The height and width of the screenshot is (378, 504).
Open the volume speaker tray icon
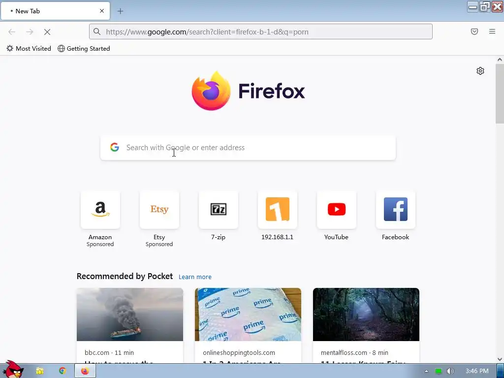pos(450,371)
